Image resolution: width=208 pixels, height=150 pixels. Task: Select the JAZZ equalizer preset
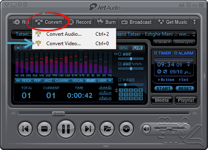click(47, 81)
